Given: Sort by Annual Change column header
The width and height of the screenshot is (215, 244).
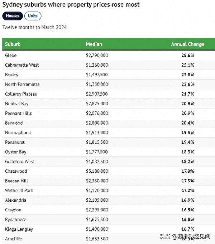Looking at the screenshot, I should click(187, 44).
